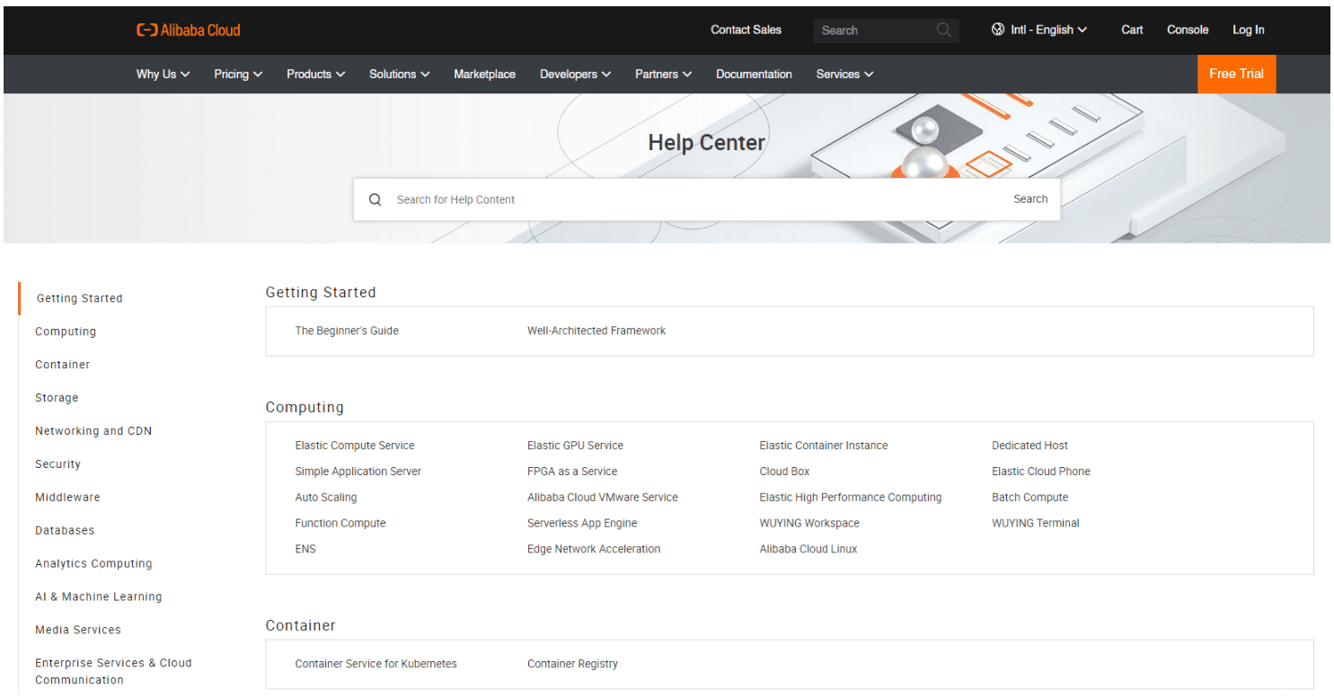Viewport: 1334px width, 698px height.
Task: Open WUYING Terminal link
Action: 1036,524
